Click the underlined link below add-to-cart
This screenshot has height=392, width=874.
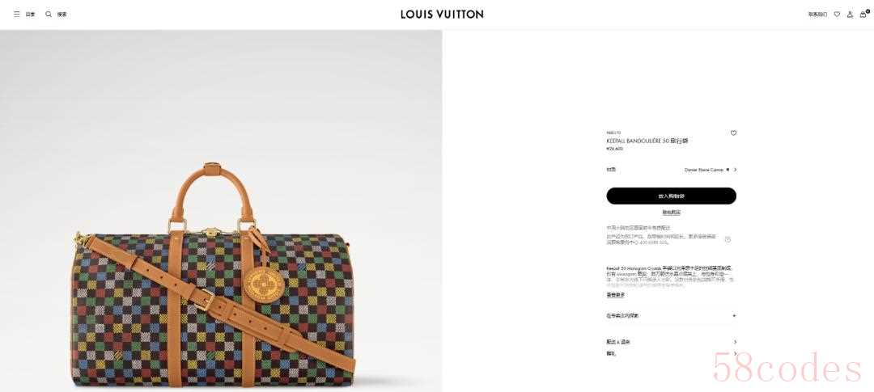point(671,213)
